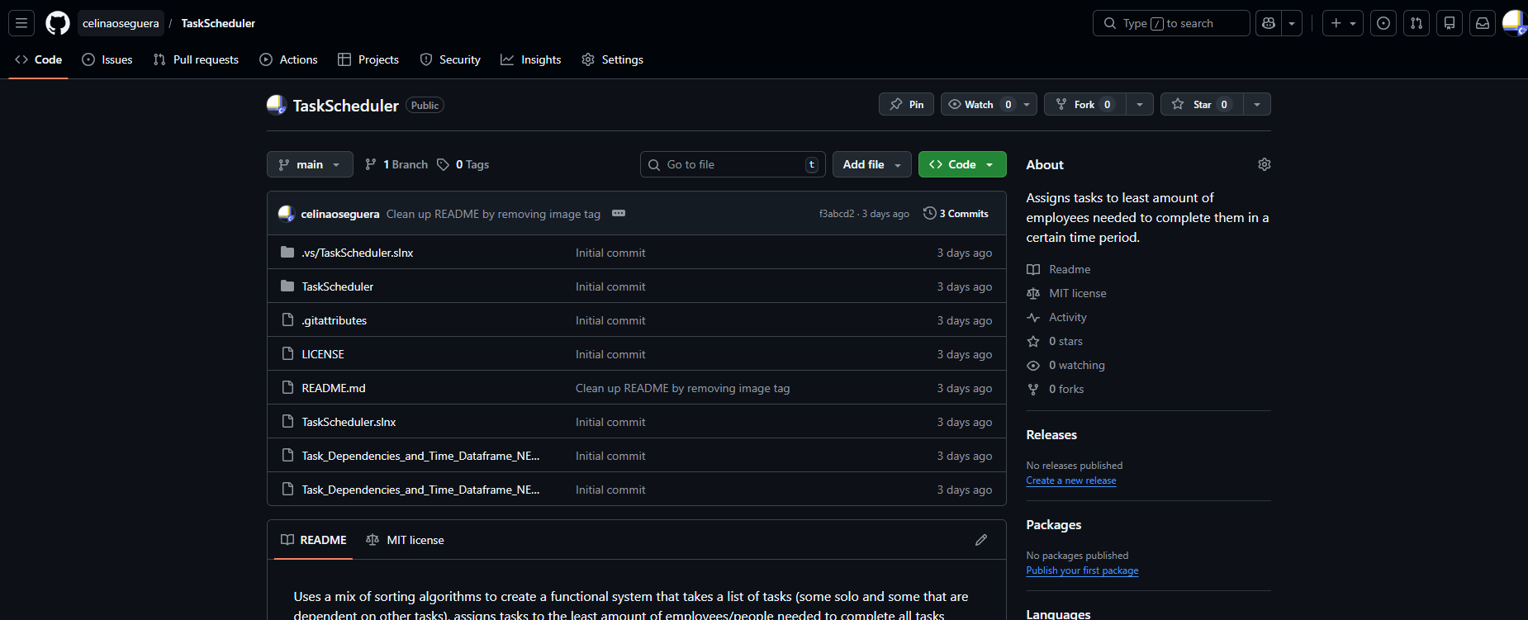Image resolution: width=1528 pixels, height=620 pixels.
Task: Switch to the Pull requests tab
Action: 196,59
